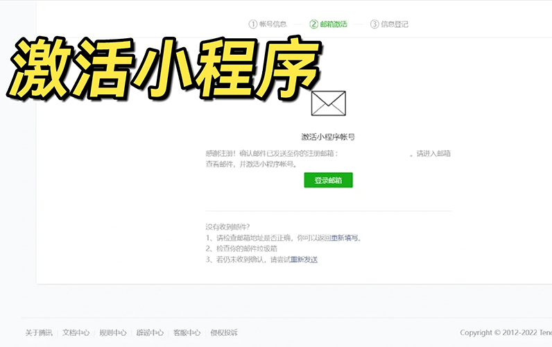Select step 1 帐号信息

click(268, 24)
